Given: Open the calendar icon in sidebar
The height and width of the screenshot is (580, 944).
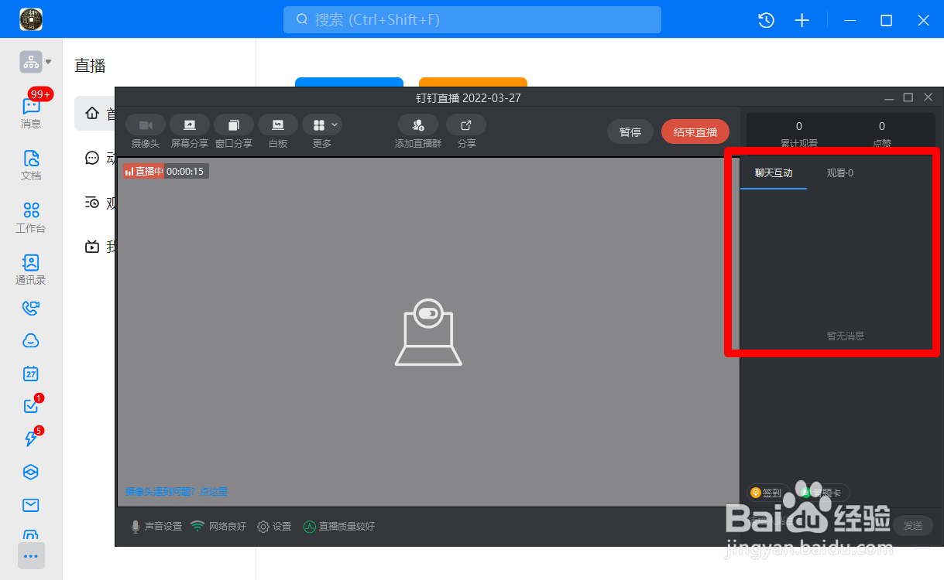Looking at the screenshot, I should coord(31,374).
